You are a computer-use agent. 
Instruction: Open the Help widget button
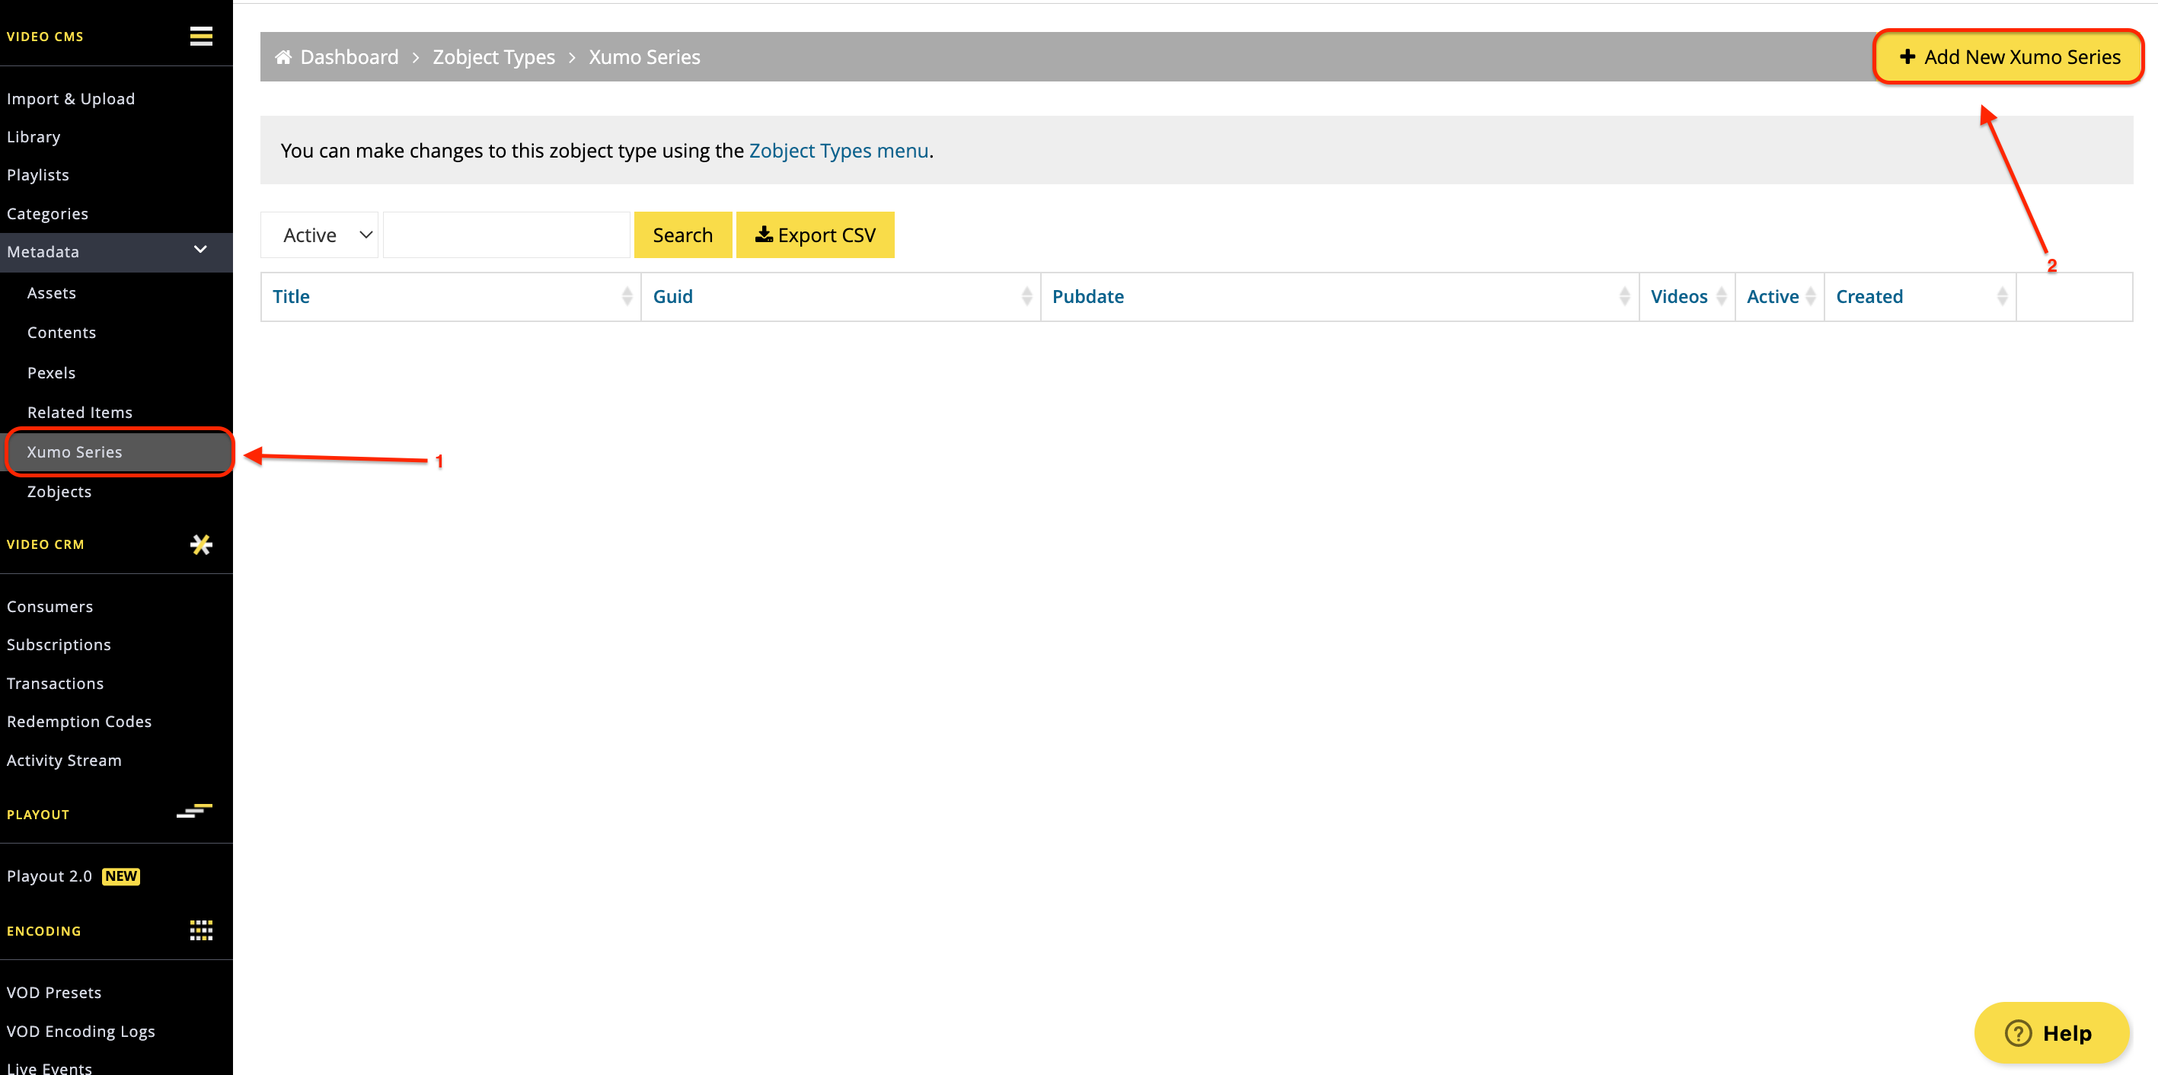point(2051,1033)
